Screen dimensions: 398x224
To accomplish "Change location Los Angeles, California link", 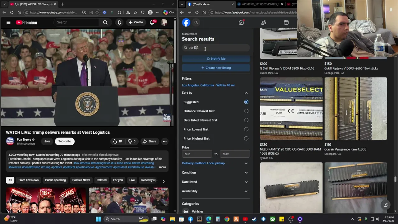I will pyautogui.click(x=208, y=85).
